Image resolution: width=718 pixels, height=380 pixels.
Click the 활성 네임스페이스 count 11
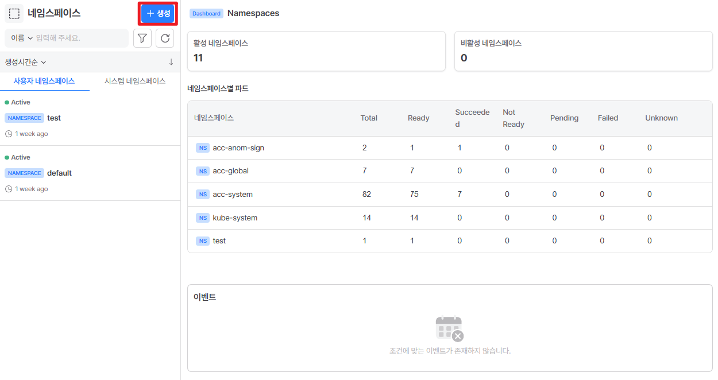coord(198,58)
